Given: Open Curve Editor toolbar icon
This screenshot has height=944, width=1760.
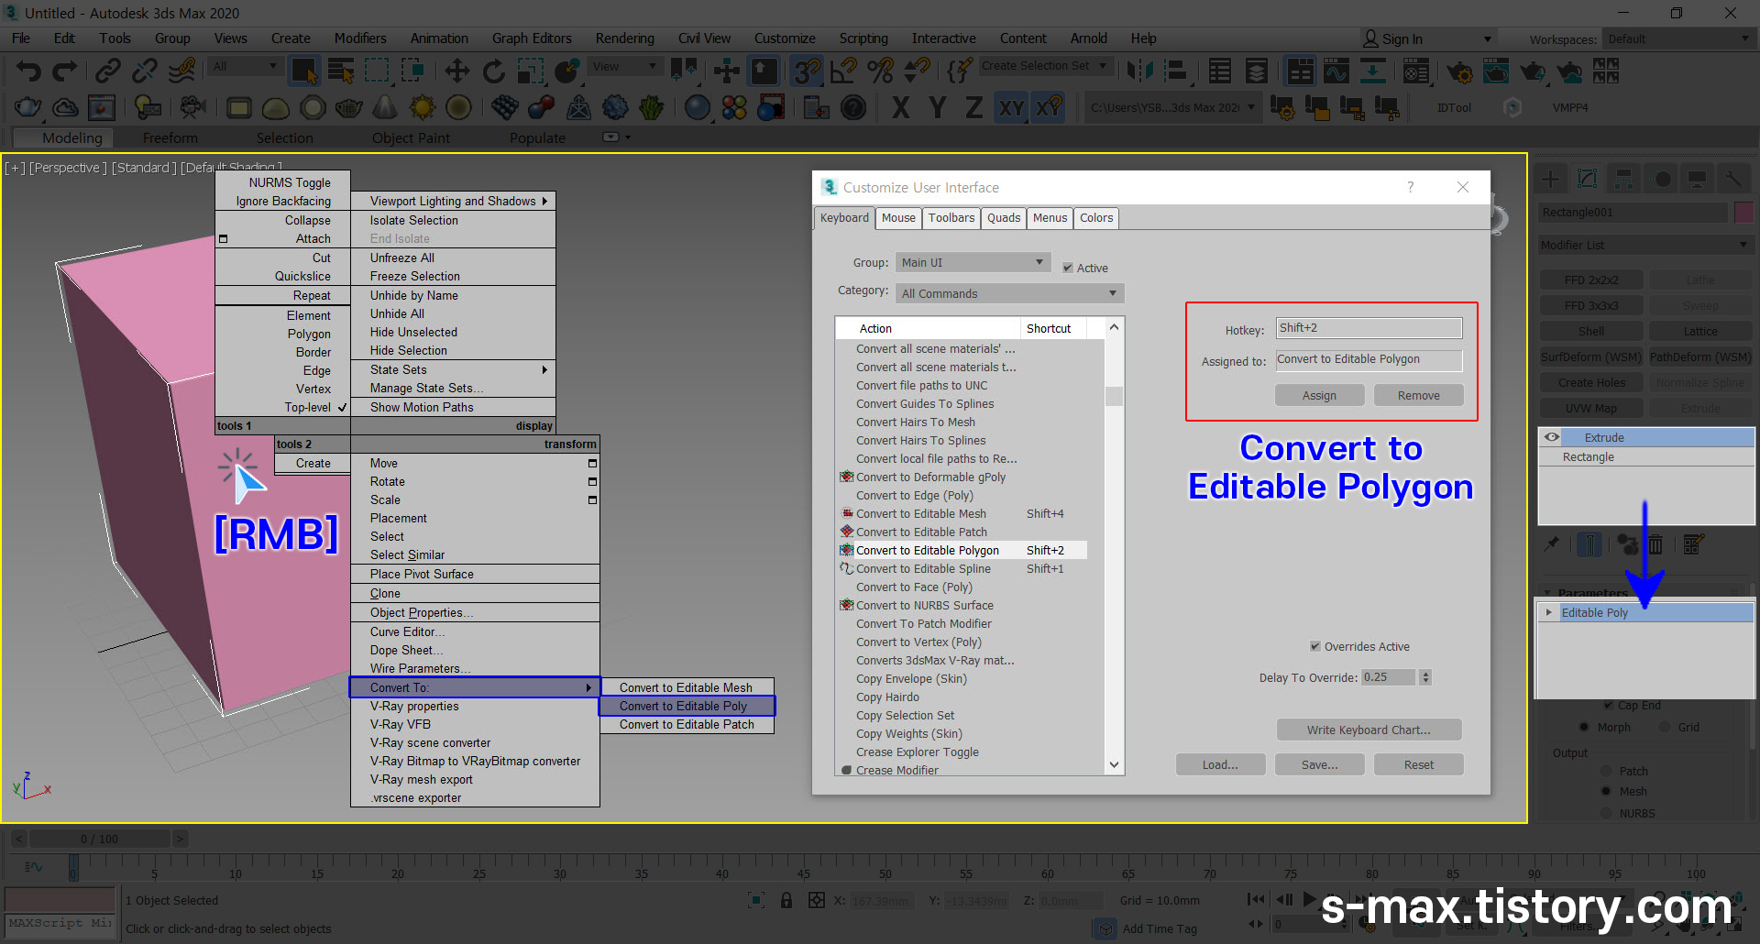Looking at the screenshot, I should [1336, 71].
